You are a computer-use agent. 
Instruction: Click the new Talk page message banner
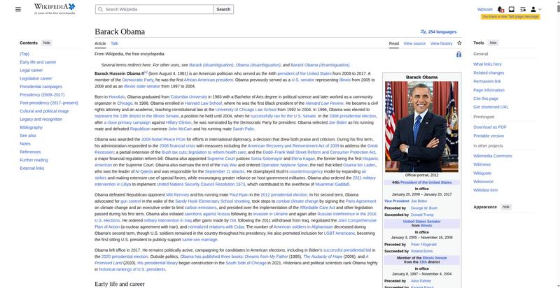(x=510, y=16)
